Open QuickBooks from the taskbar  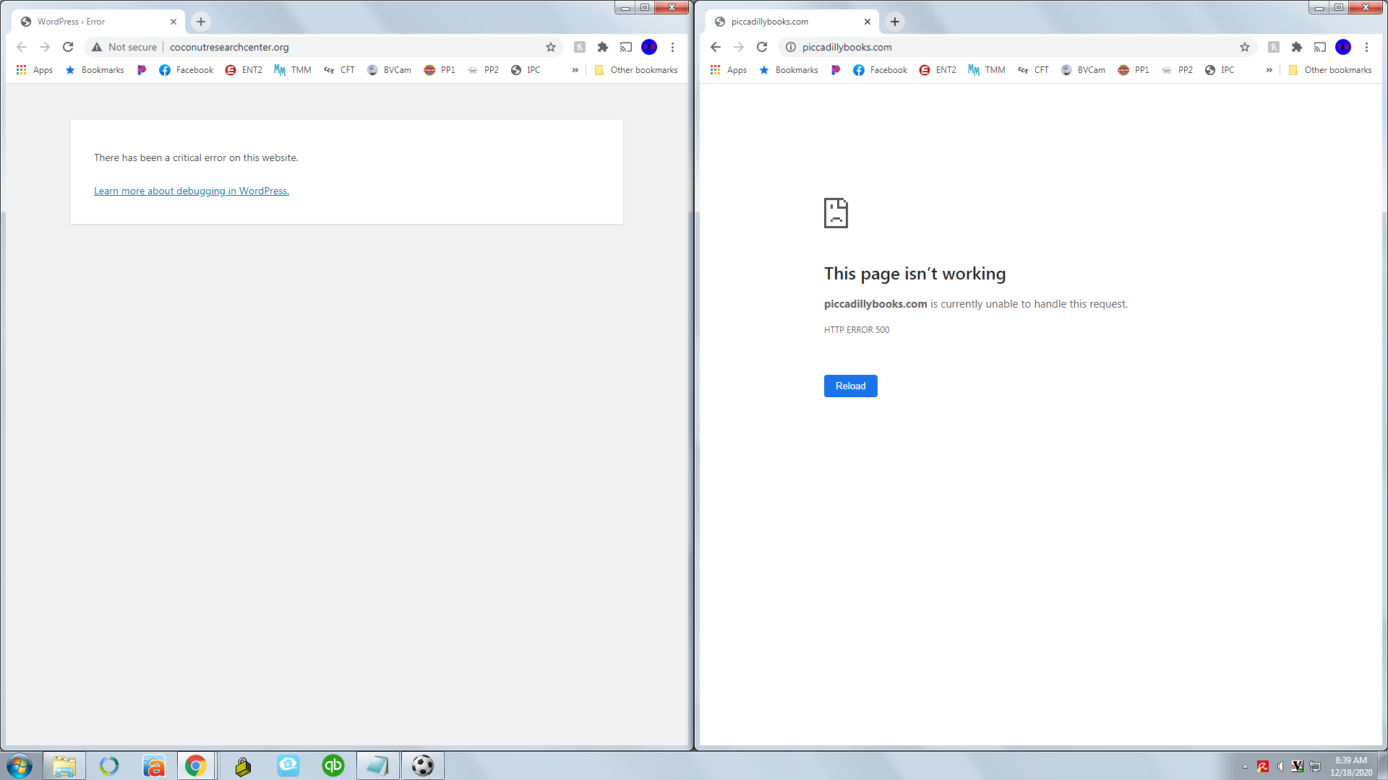coord(333,766)
